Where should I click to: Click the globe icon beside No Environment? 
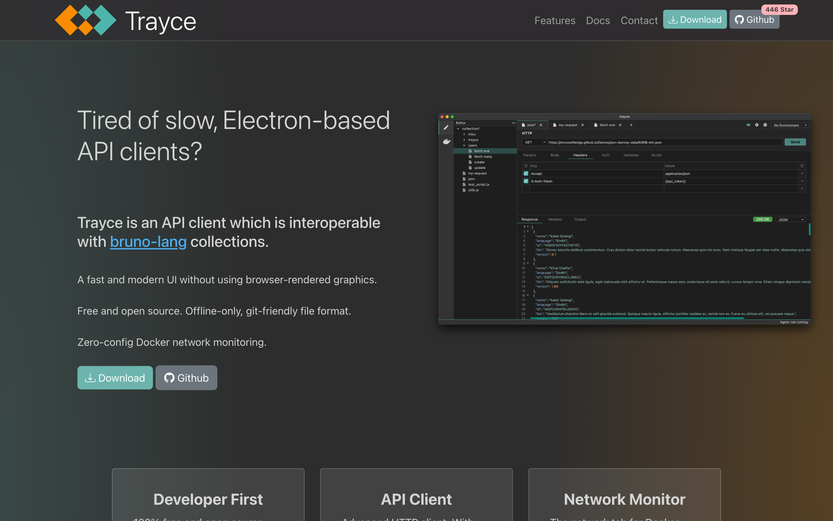[x=765, y=125]
